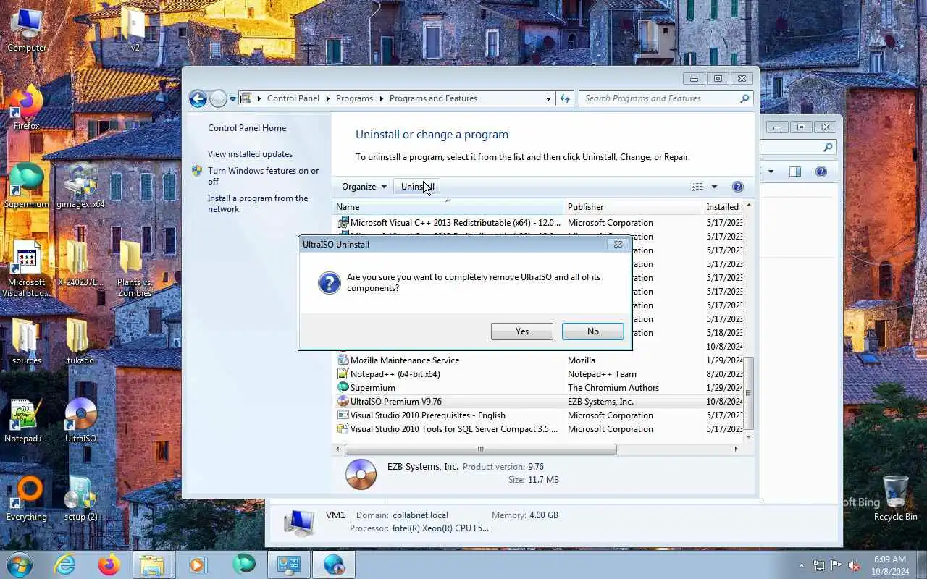Click the Computer desktop icon
This screenshot has width=927, height=579.
pyautogui.click(x=27, y=30)
